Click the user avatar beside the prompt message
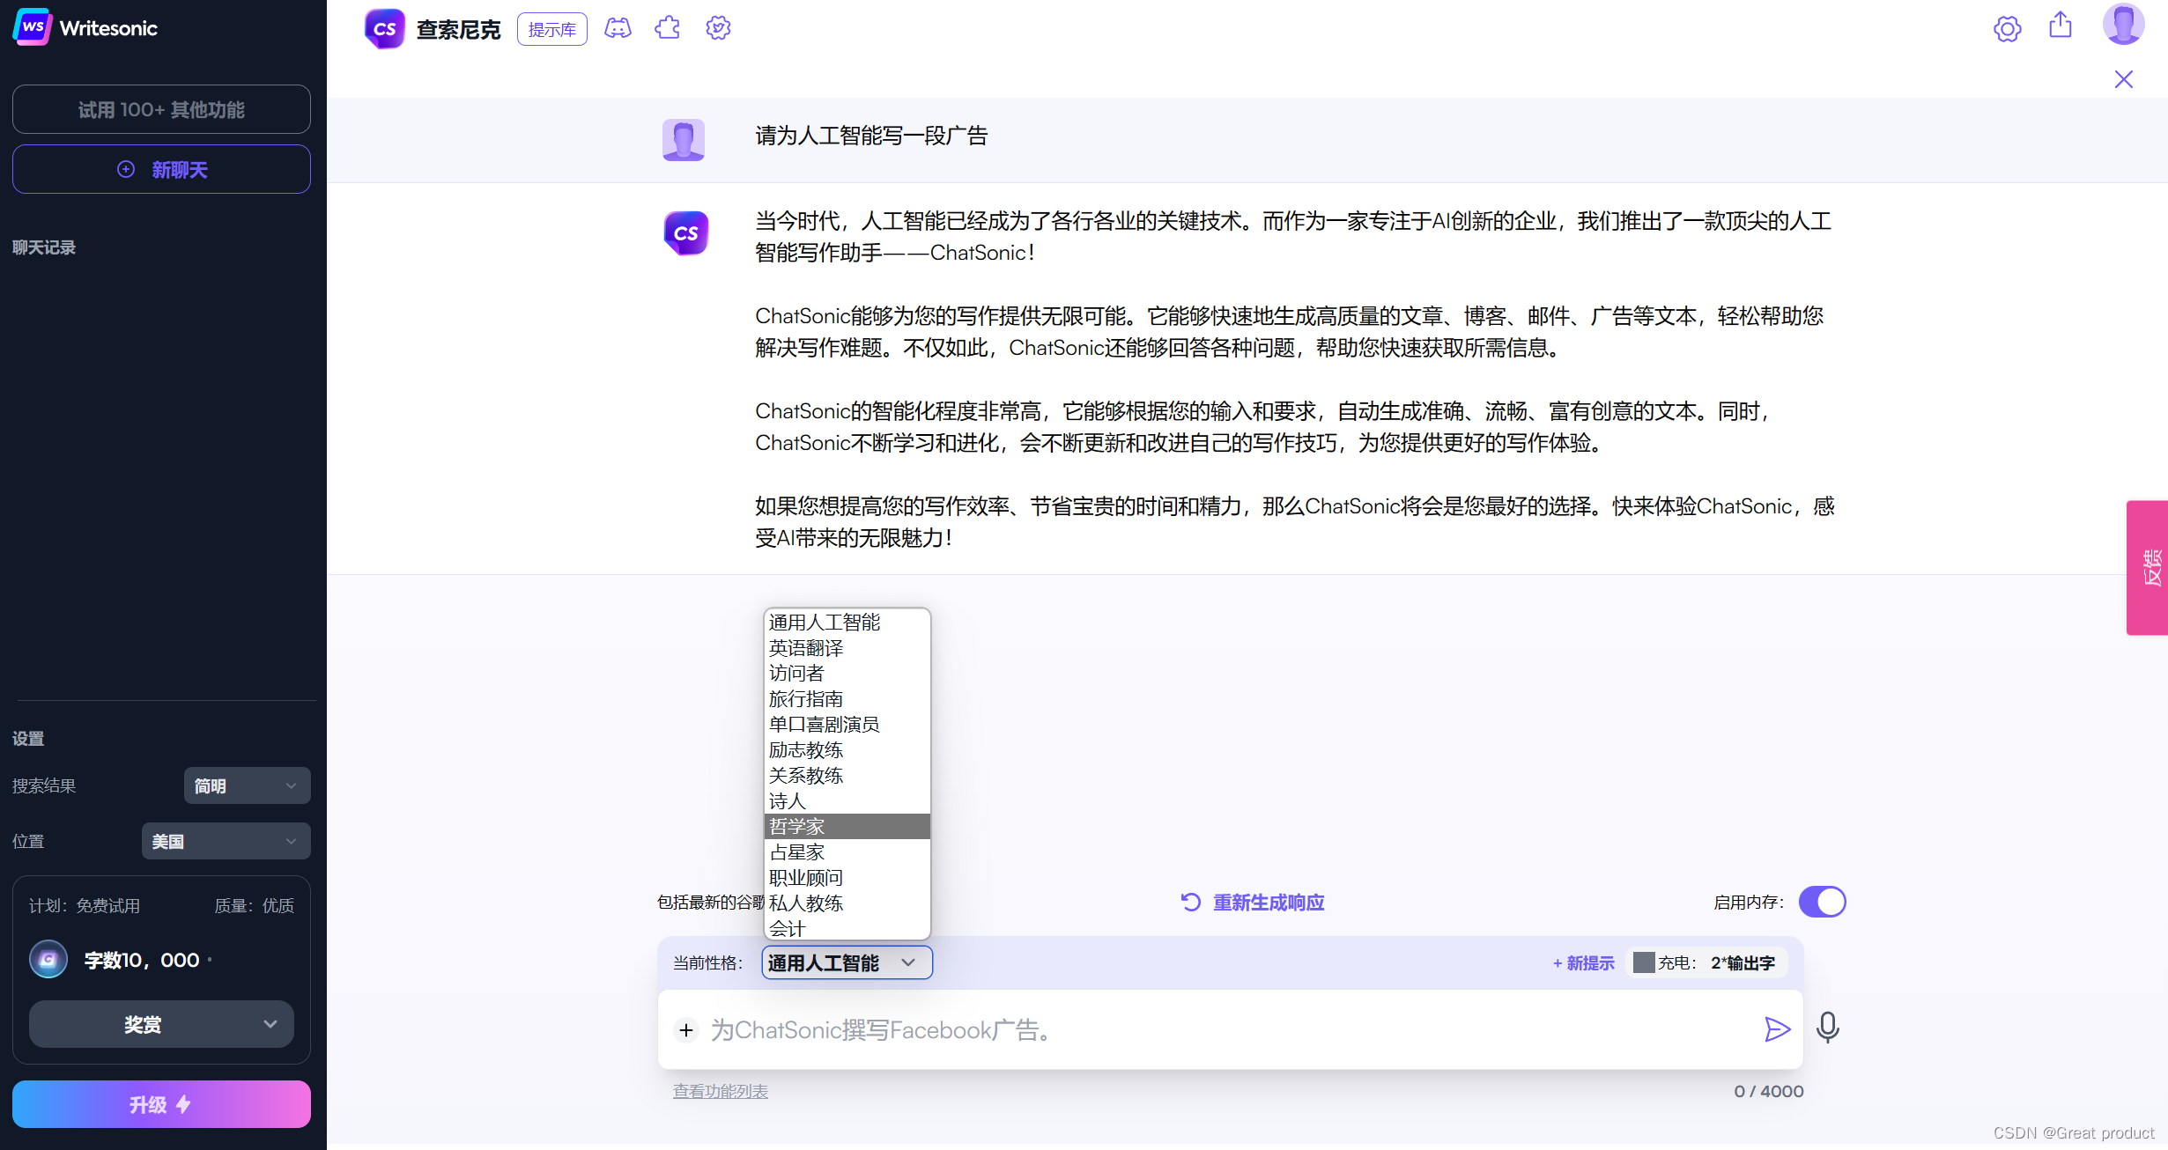 click(x=684, y=140)
